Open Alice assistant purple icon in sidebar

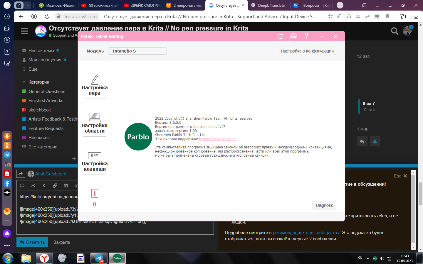pyautogui.click(x=7, y=233)
